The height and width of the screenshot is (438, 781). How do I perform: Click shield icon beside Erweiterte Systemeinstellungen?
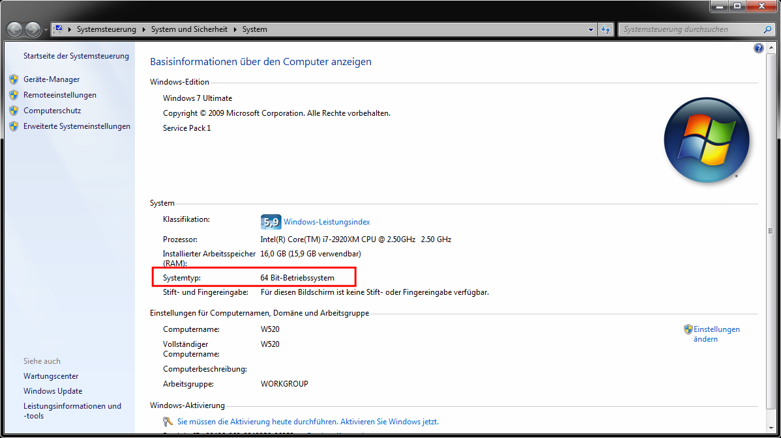click(14, 126)
